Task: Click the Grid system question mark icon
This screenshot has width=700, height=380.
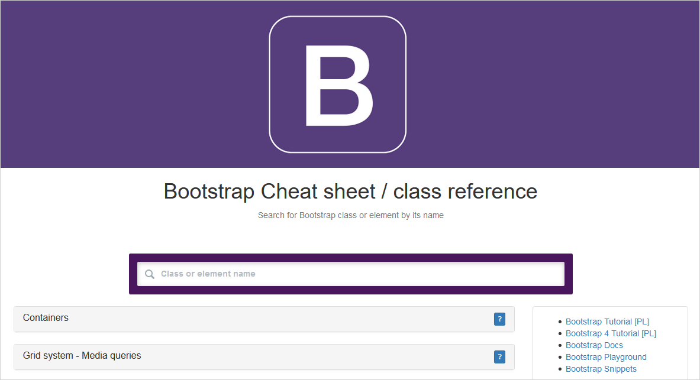Action: (x=499, y=357)
